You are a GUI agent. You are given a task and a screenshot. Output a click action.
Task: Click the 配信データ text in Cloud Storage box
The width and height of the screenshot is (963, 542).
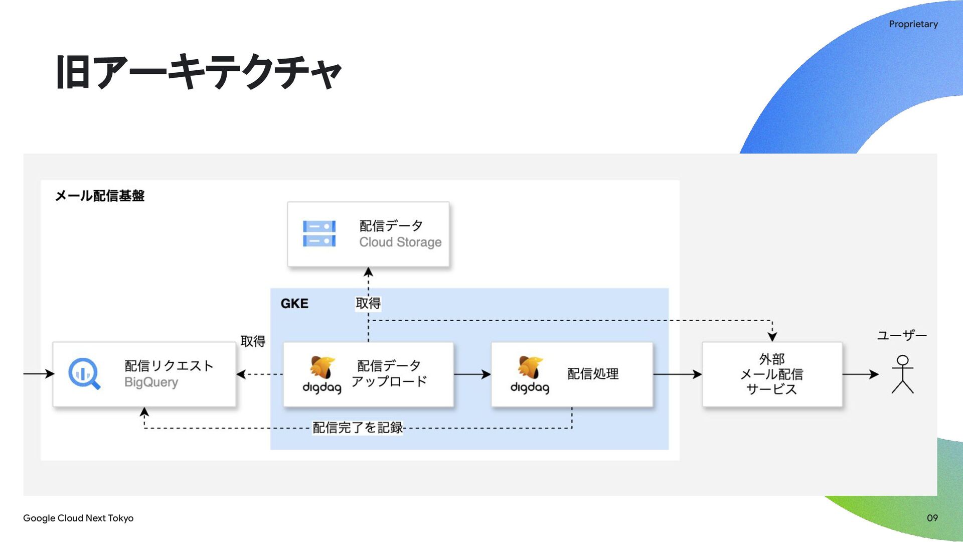[x=391, y=226]
